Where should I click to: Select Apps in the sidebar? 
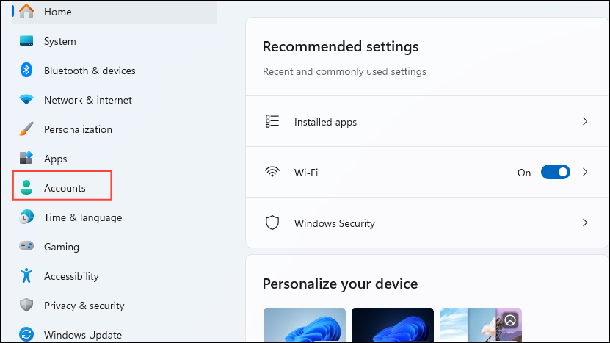click(115, 159)
